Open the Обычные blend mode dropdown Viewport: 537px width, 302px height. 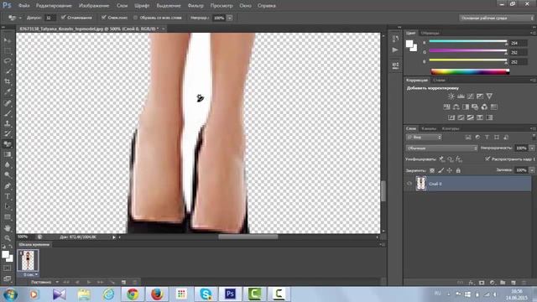(x=442, y=148)
